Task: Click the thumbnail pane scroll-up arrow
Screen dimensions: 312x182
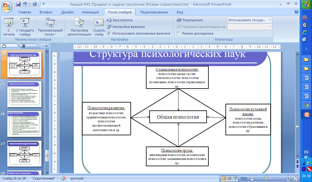Action: pos(47,51)
